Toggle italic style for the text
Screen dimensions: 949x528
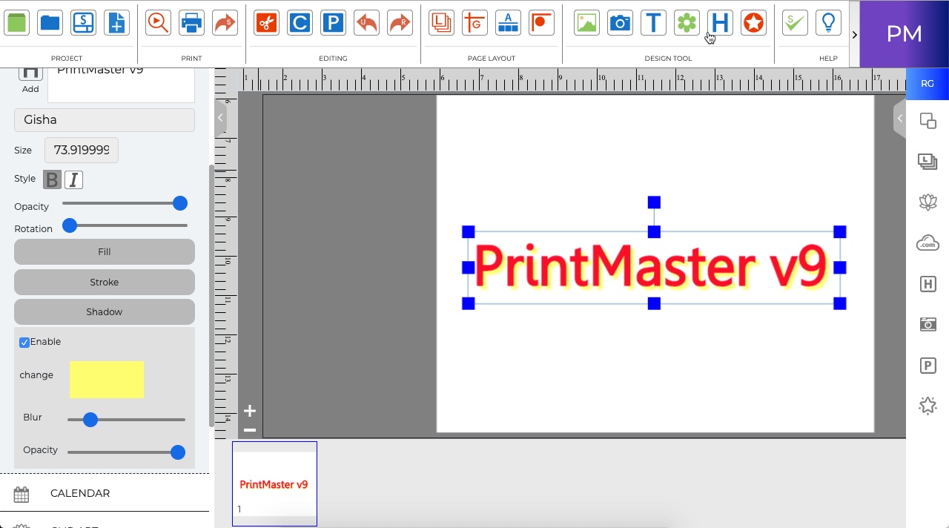click(x=73, y=179)
